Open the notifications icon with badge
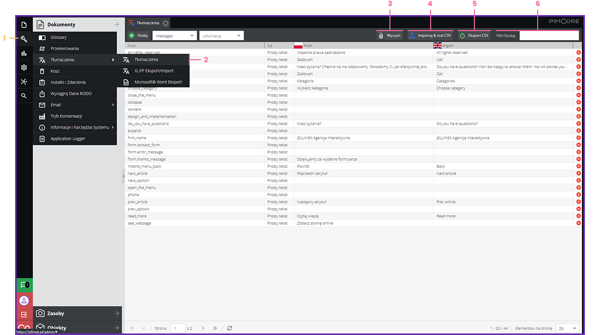The image size is (600, 335). pyautogui.click(x=24, y=285)
